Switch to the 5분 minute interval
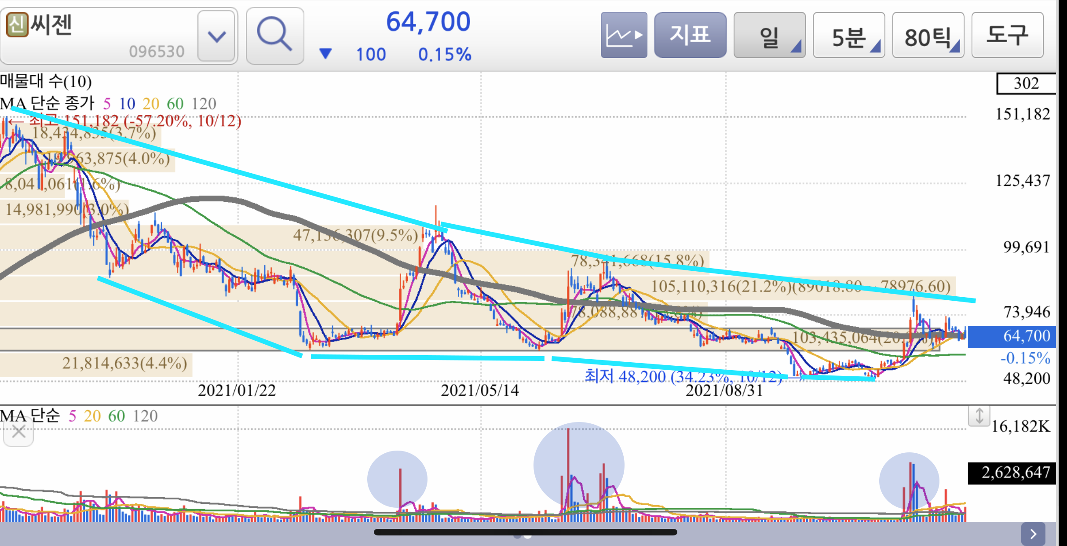Screen dimensions: 1067x546 point(848,35)
